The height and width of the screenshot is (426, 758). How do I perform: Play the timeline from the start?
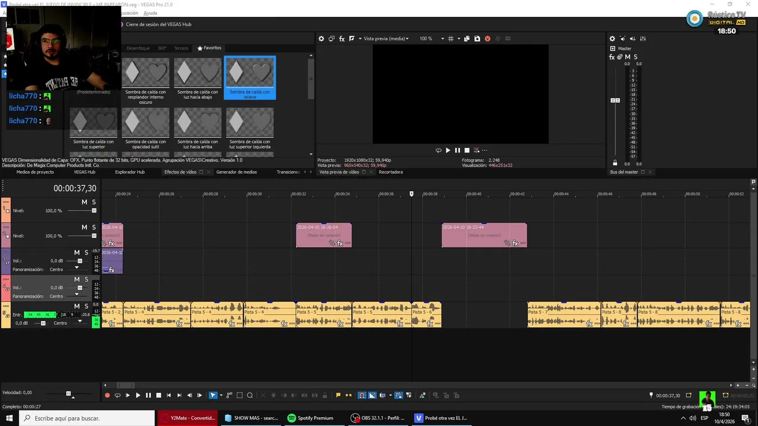tap(127, 395)
